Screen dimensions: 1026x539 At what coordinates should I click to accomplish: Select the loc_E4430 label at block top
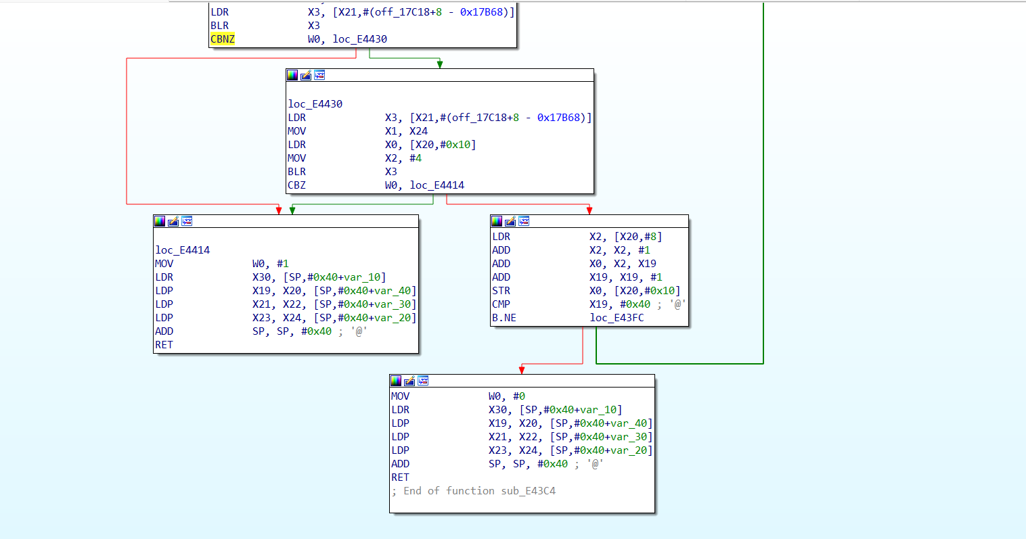click(x=315, y=104)
